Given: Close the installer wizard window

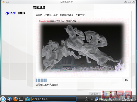Looking at the screenshot, I should click(x=133, y=2).
